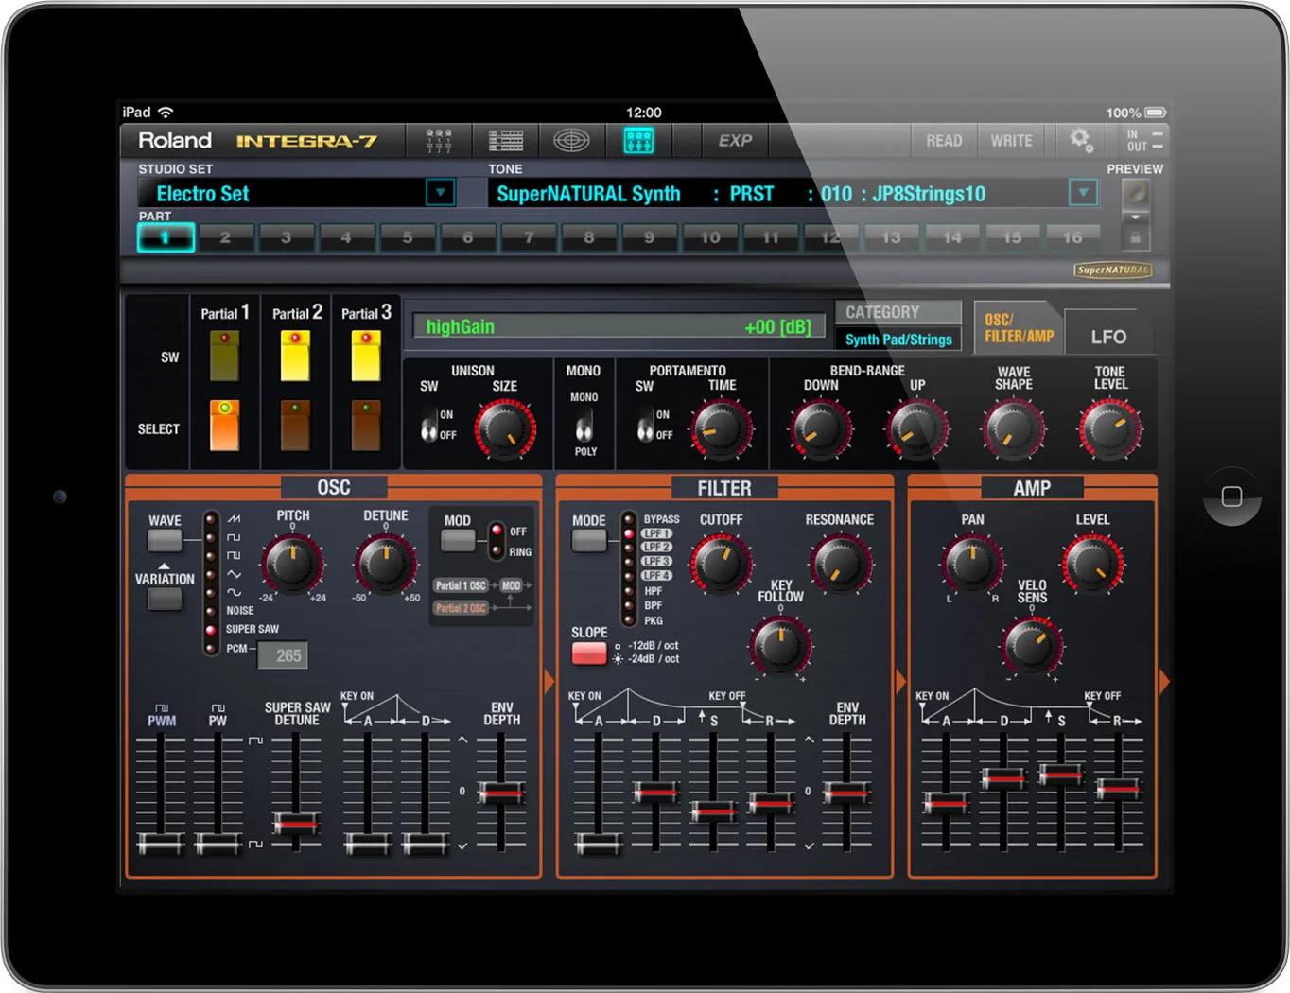Expand the Tone selection dropdown arrow
1290x993 pixels.
point(1083,193)
